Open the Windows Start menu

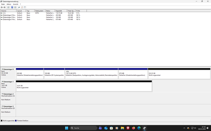(x=67, y=128)
